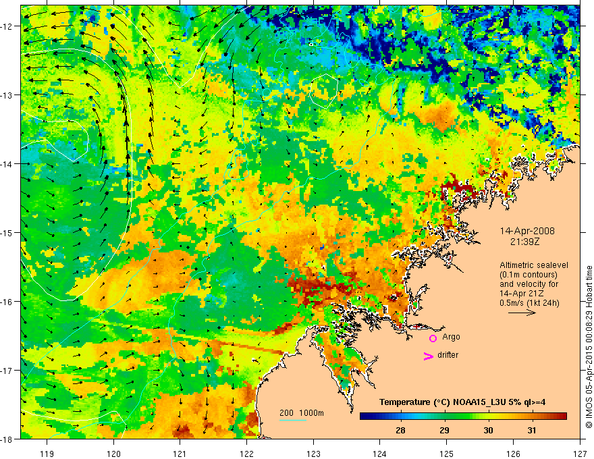594x459 pixels.
Task: Click the '21:39Z' time text
Action: (524, 242)
